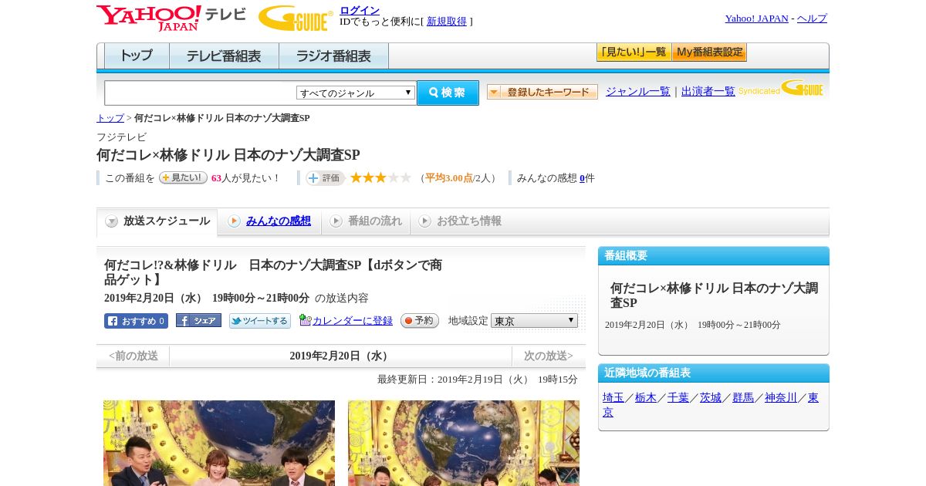Go to <前の放送 previous broadcast
The height and width of the screenshot is (486, 926).
click(x=133, y=356)
